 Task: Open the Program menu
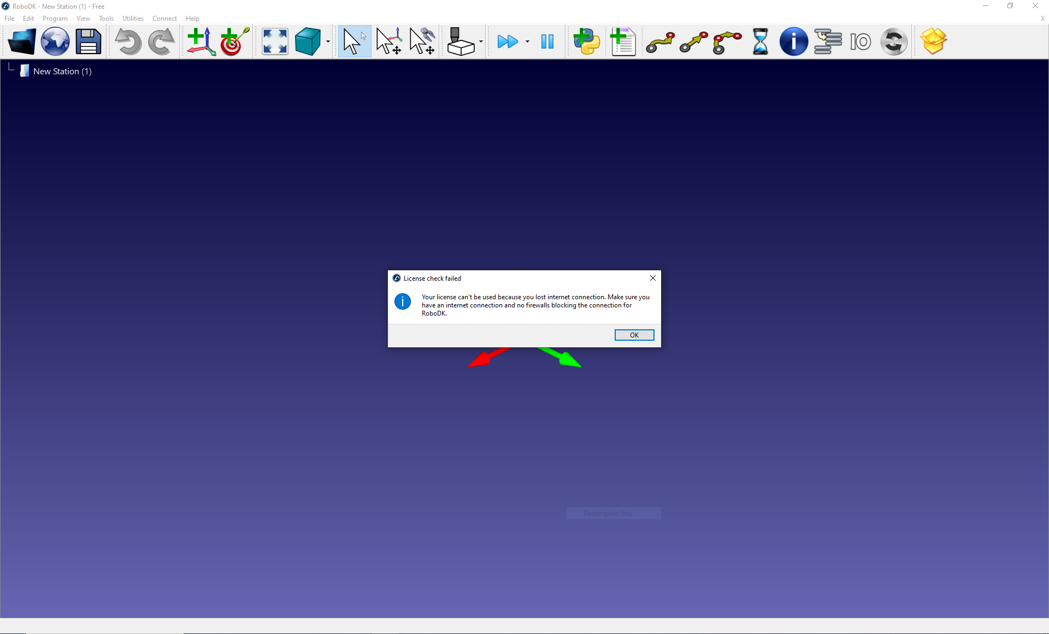55,19
